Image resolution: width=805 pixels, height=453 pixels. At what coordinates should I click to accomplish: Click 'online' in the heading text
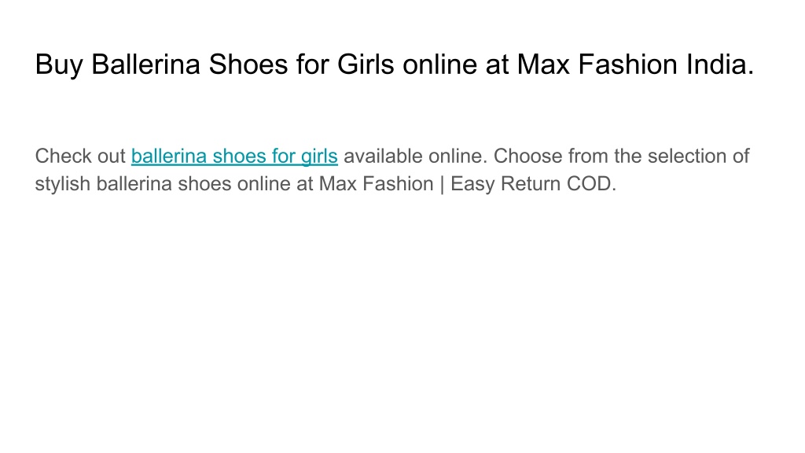pos(440,64)
